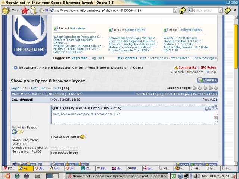Click Email this topic
239x179 pixels.
tap(177, 94)
